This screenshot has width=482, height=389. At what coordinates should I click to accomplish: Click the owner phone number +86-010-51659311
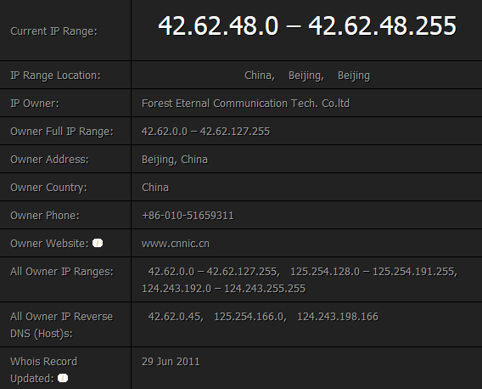coord(188,216)
